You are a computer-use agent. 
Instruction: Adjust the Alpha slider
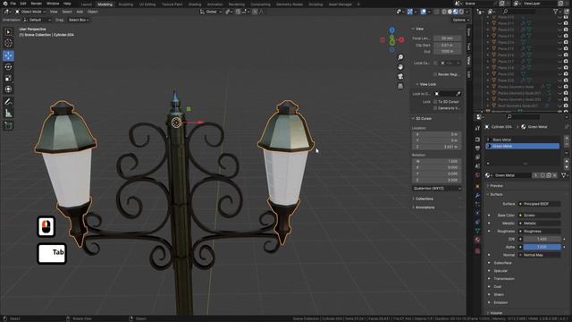tap(543, 247)
